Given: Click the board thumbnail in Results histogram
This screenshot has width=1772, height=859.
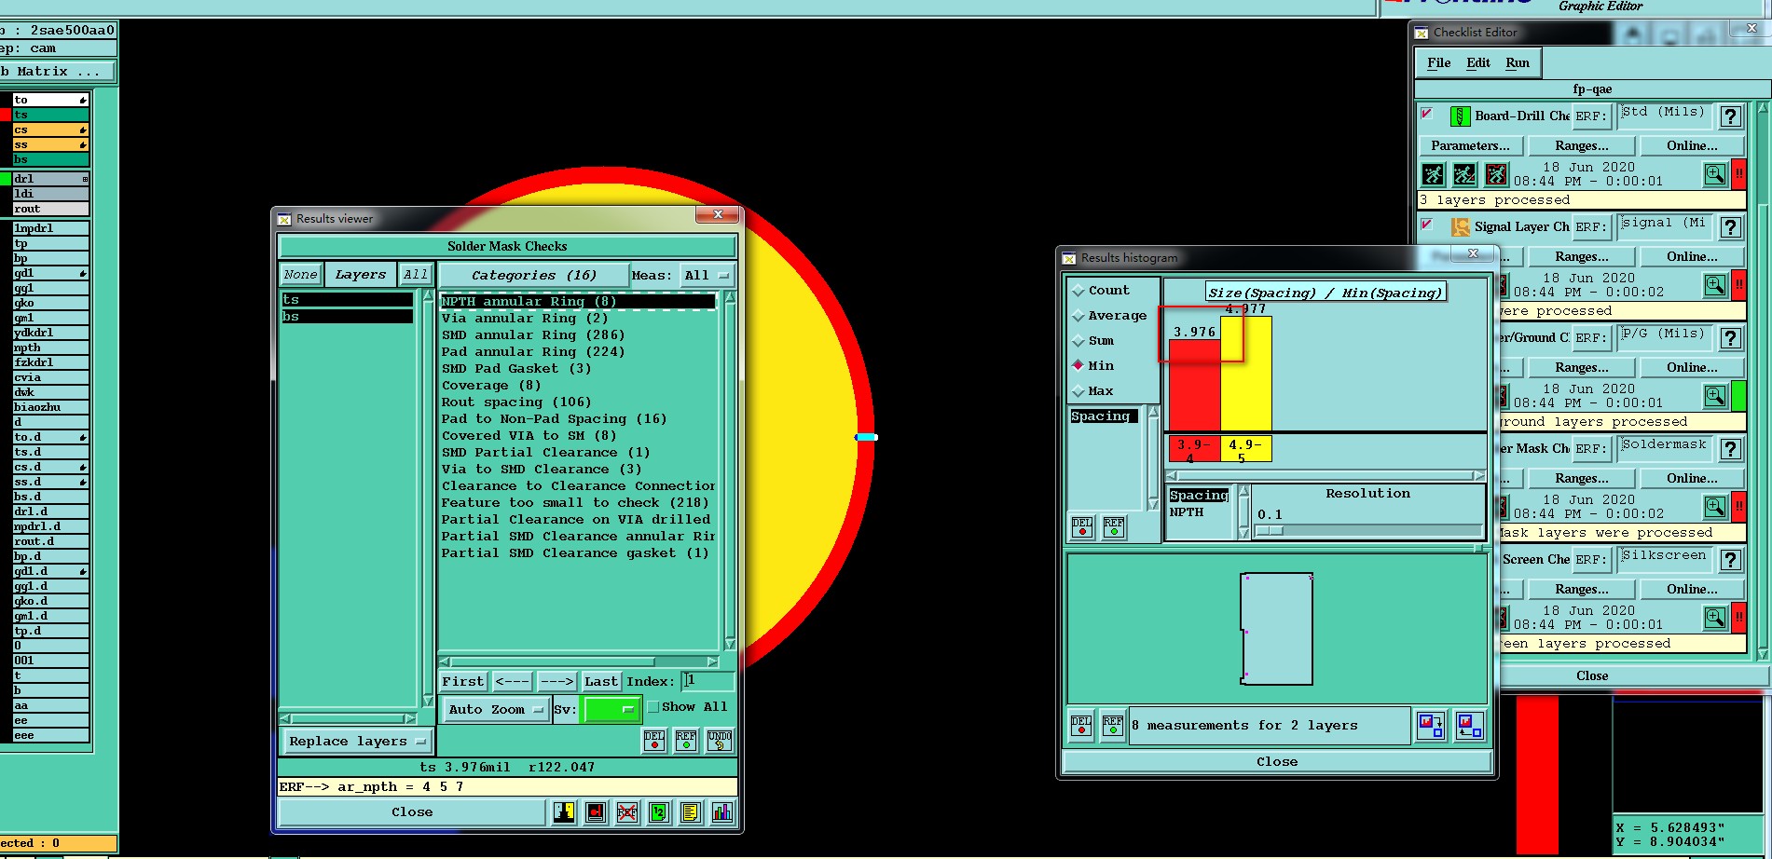Looking at the screenshot, I should click(1276, 629).
